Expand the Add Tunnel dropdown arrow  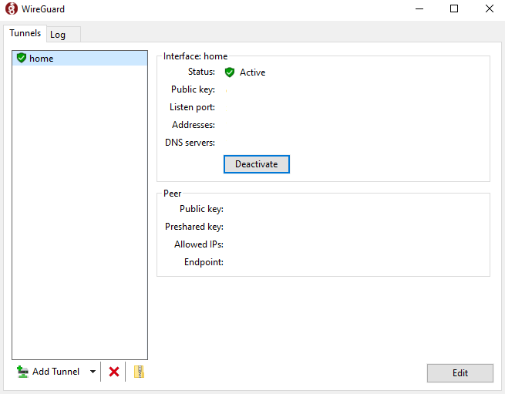coord(93,372)
